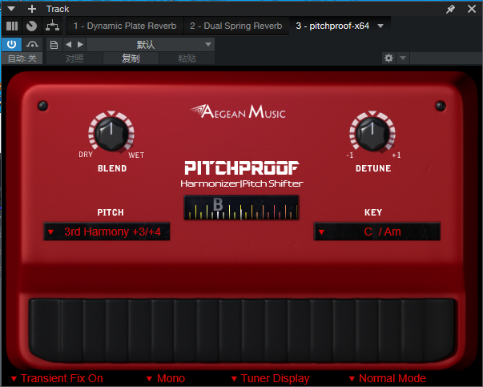This screenshot has width=483, height=387.
Task: Load the next preset
Action: click(x=80, y=45)
